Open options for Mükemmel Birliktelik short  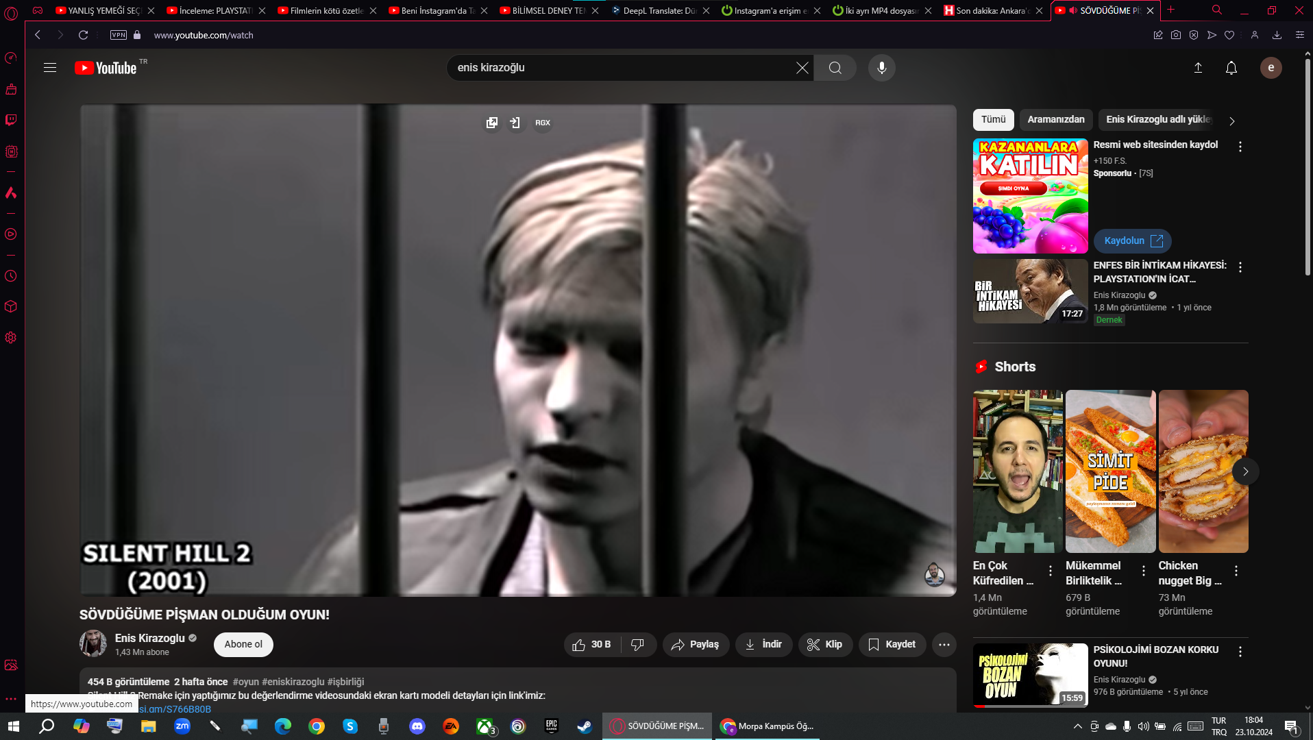pos(1144,571)
